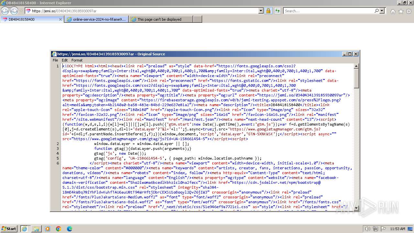Switch to DB48418158400 tab
Screen dimensions: 414x233
pyautogui.click(x=32, y=19)
